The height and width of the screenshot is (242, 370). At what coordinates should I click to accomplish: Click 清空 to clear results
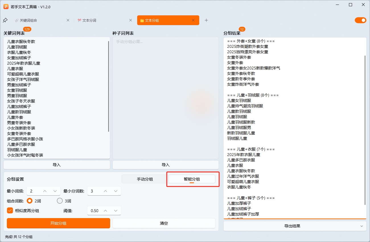tap(164, 223)
